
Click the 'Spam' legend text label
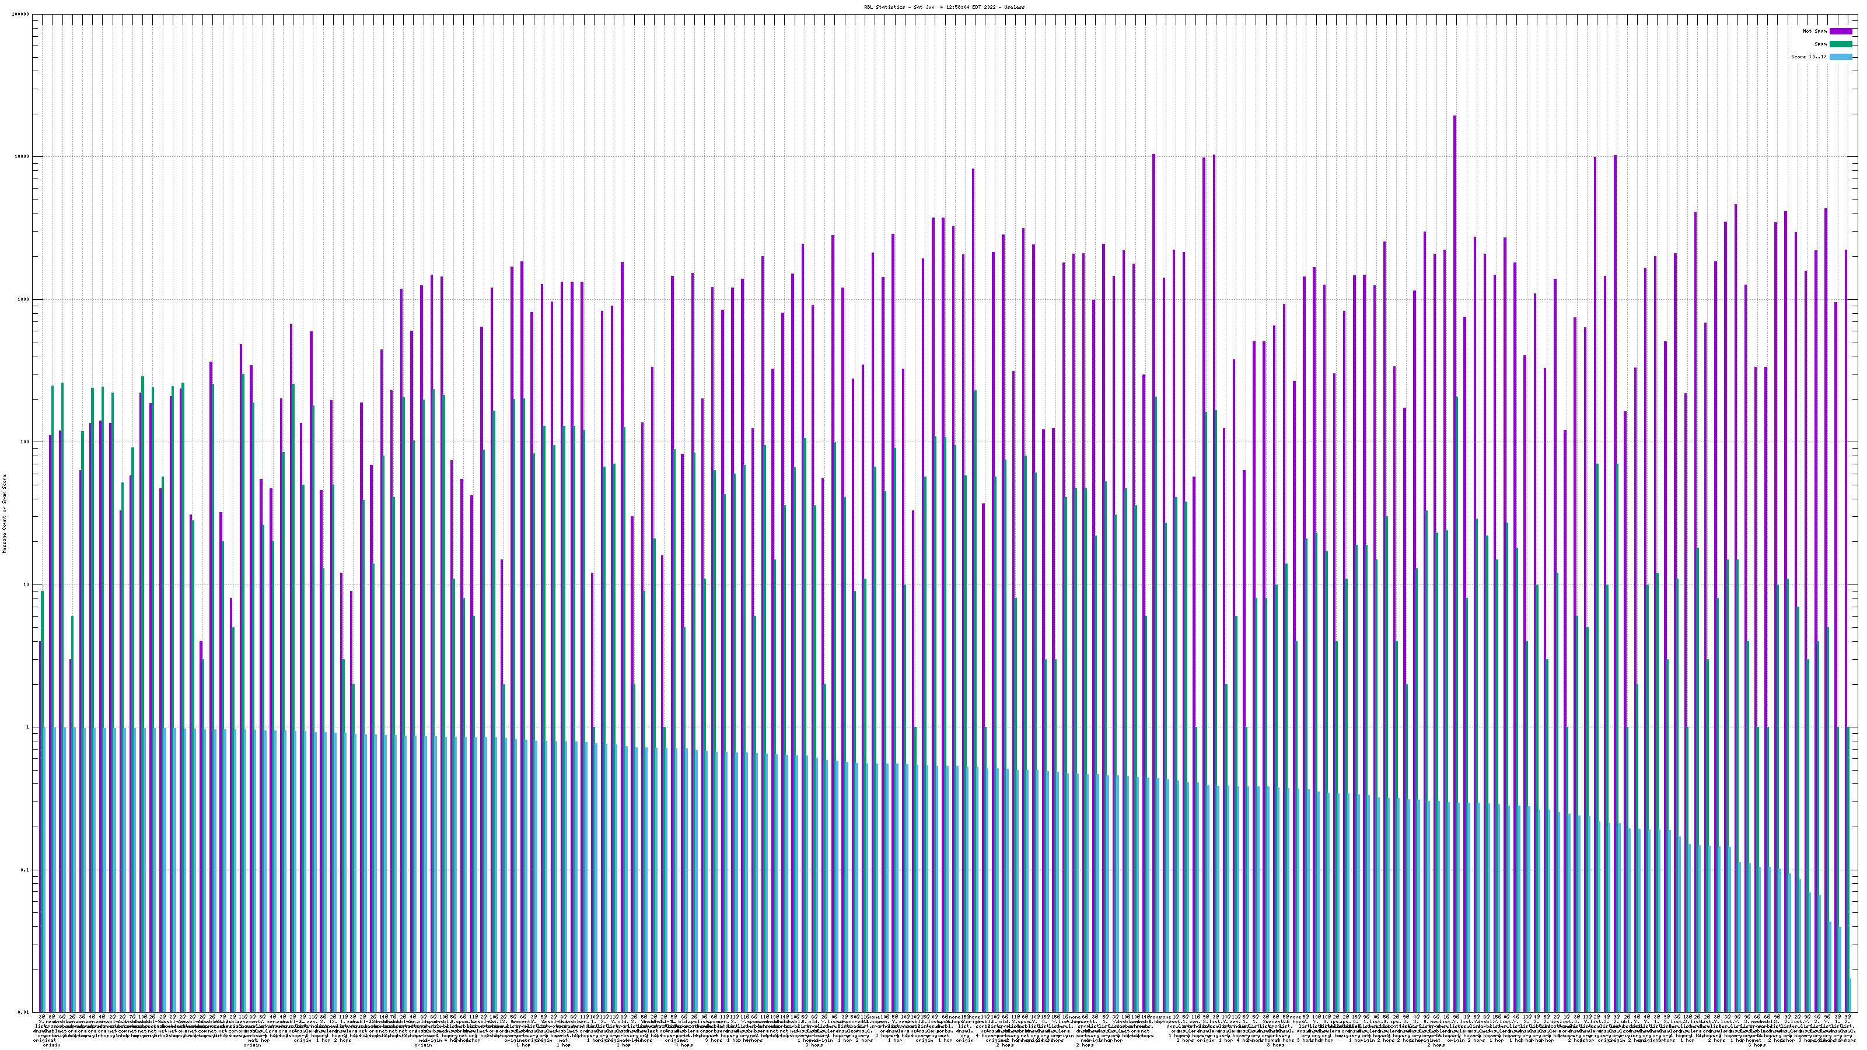pyautogui.click(x=1820, y=44)
